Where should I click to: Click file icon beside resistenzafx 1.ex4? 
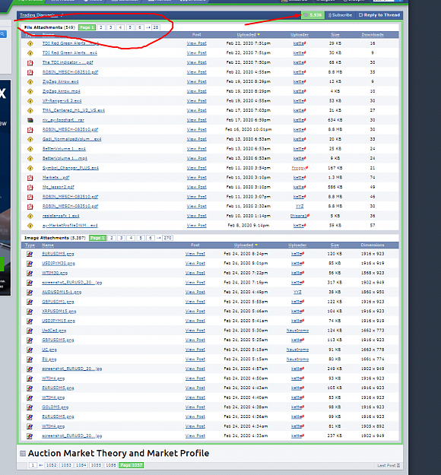(x=30, y=216)
